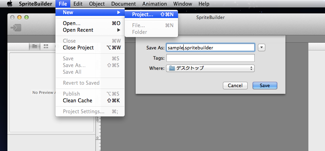The height and width of the screenshot is (151, 325).
Task: Select Publish from the File menu
Action: pyautogui.click(x=90, y=94)
